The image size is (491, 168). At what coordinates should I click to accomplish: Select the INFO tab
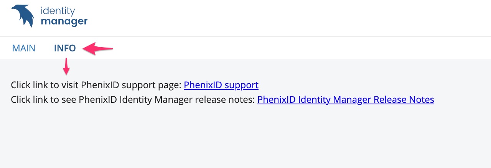pyautogui.click(x=65, y=48)
